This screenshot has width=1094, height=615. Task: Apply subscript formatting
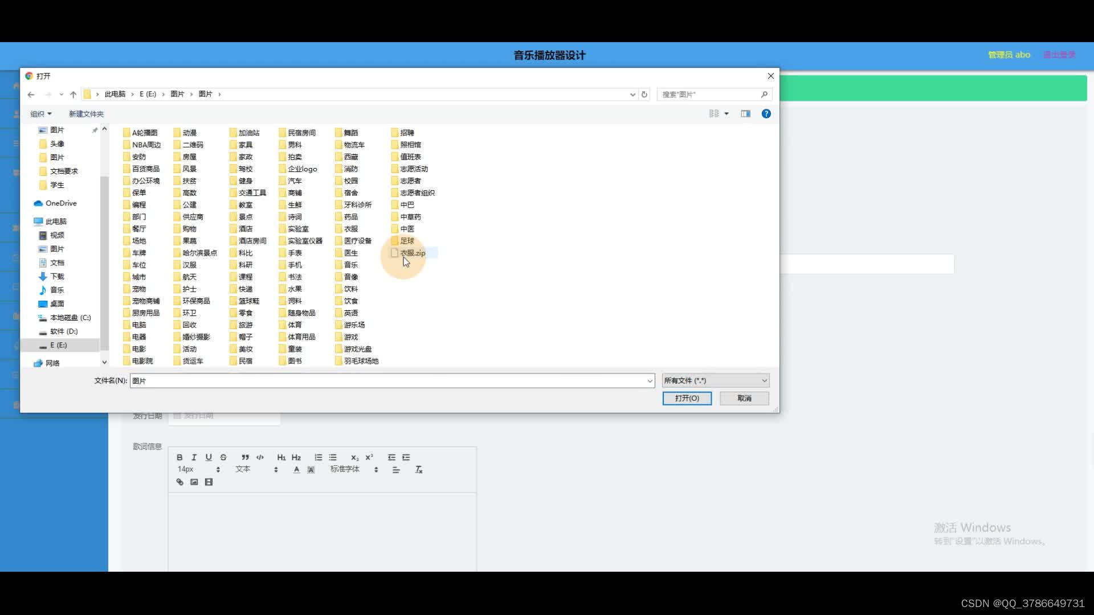pyautogui.click(x=354, y=457)
